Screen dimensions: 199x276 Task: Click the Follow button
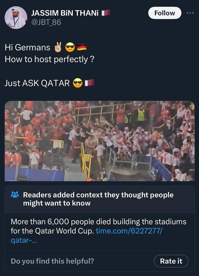[165, 13]
